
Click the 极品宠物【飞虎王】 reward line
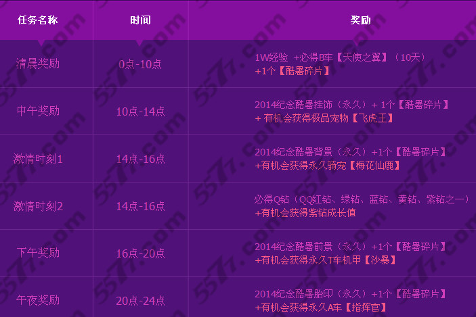pyautogui.click(x=324, y=118)
